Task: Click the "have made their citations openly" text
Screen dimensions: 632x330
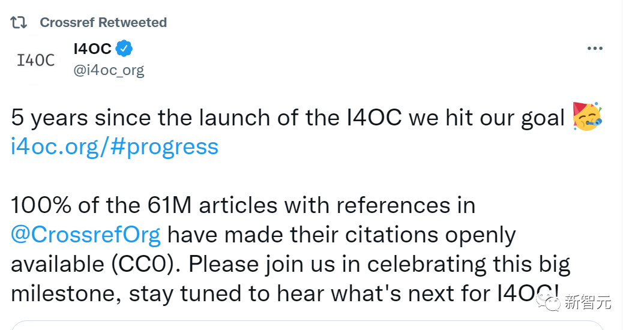Action: (x=341, y=235)
